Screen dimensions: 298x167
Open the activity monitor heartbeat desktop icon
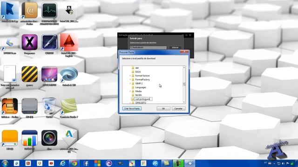point(49,11)
